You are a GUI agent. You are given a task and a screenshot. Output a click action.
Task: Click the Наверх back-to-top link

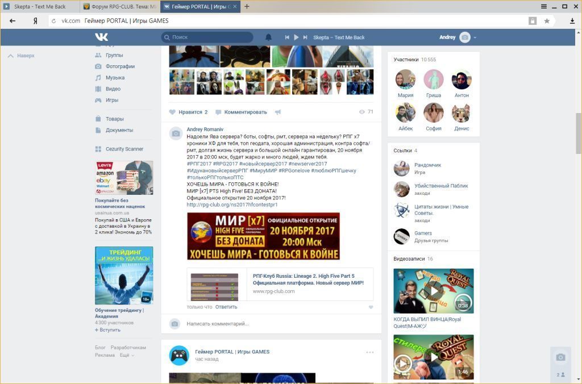(x=21, y=56)
